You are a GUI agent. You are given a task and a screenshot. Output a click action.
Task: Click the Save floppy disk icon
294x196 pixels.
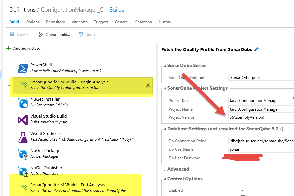tap(12, 34)
